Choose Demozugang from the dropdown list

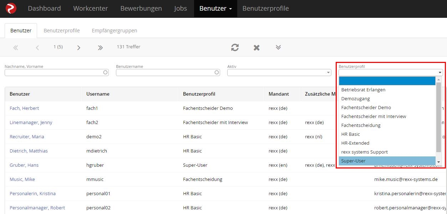click(x=387, y=99)
